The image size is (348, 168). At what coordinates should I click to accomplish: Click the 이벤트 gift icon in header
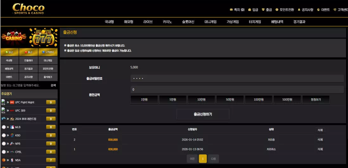pos(318,10)
